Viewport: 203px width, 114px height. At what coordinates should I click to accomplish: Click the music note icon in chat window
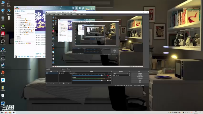[x=36, y=56]
